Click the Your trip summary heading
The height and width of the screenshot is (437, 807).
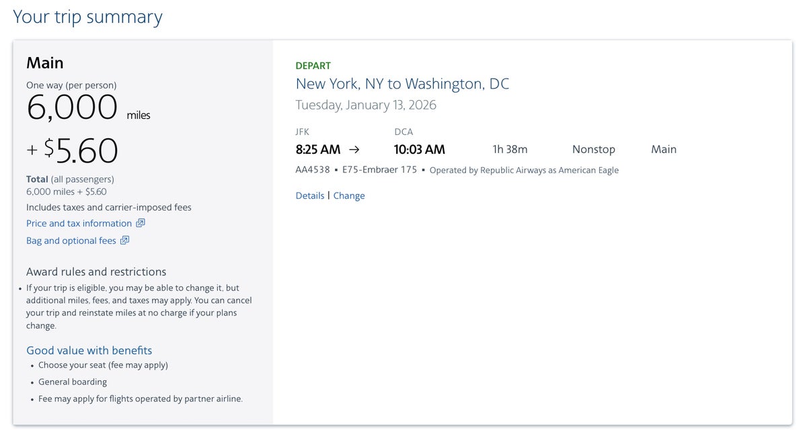(x=87, y=17)
